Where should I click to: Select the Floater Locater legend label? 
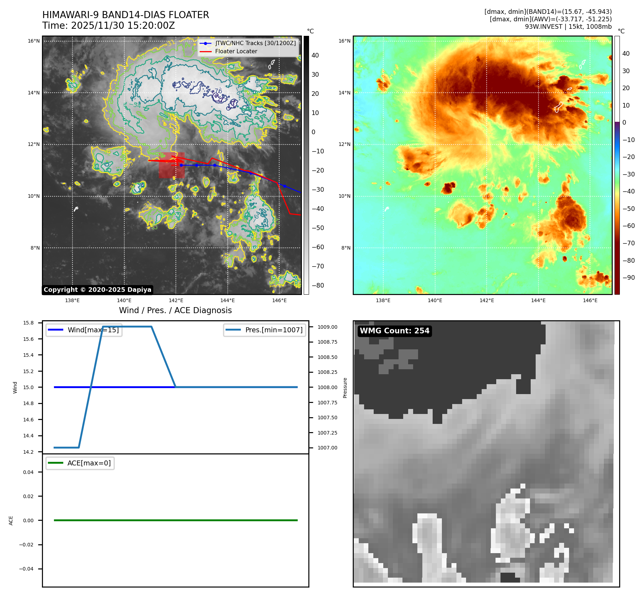click(236, 51)
